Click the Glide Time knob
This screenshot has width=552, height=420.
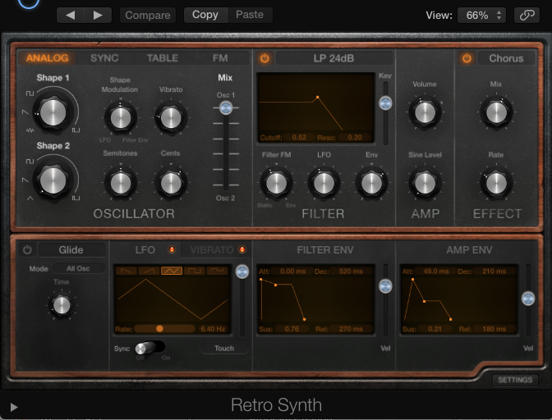click(62, 304)
